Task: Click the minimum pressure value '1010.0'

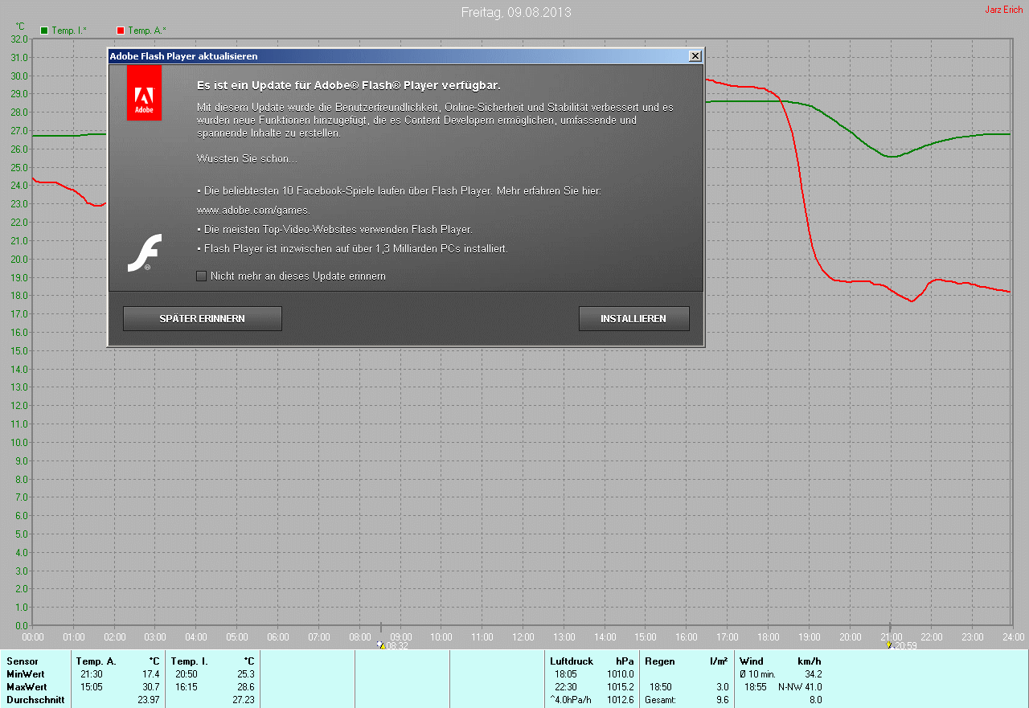Action: pos(621,674)
